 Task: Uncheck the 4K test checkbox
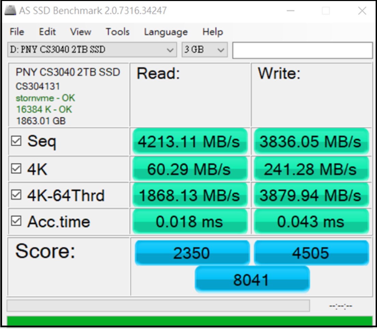tap(16, 169)
